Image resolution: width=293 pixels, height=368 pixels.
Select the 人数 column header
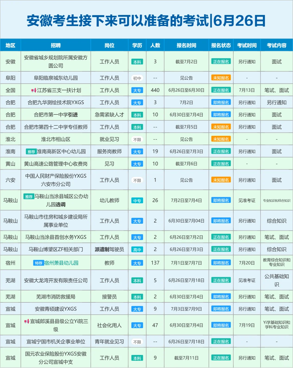pos(155,45)
